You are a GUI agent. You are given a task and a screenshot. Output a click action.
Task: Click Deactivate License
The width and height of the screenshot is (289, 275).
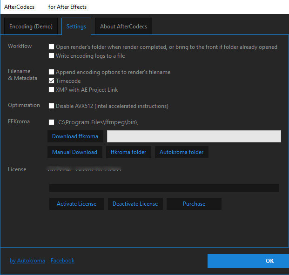click(x=135, y=204)
